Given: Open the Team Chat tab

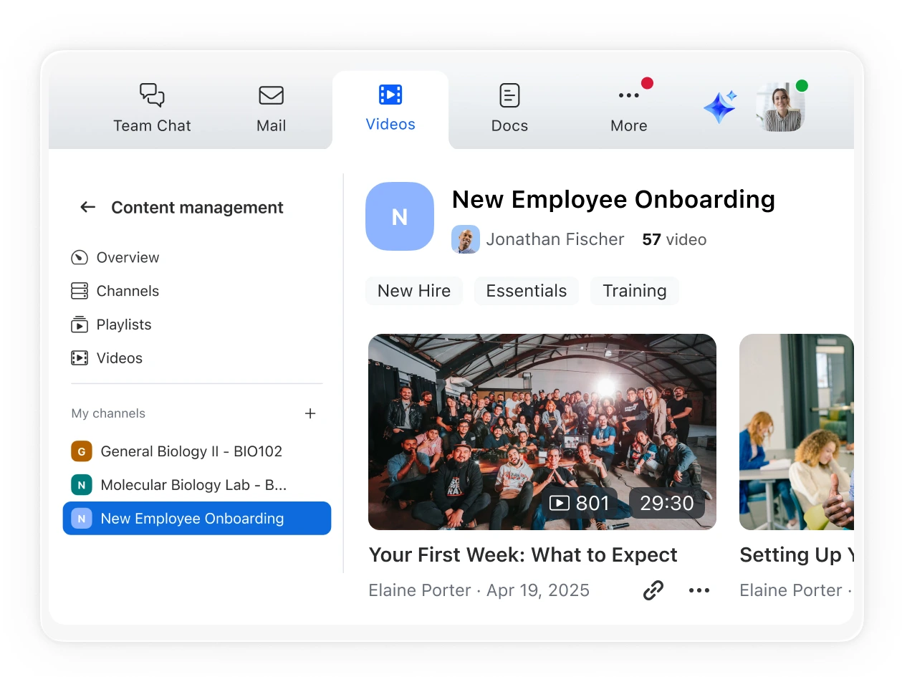Looking at the screenshot, I should [x=152, y=108].
